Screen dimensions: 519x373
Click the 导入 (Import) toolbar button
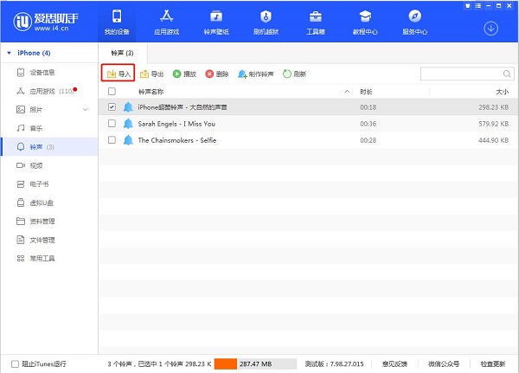pyautogui.click(x=119, y=74)
